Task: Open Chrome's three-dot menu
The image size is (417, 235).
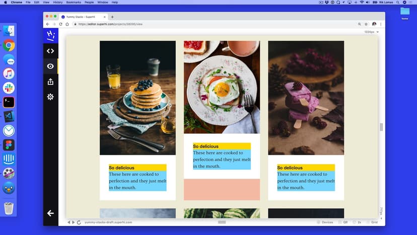Action: [381, 24]
